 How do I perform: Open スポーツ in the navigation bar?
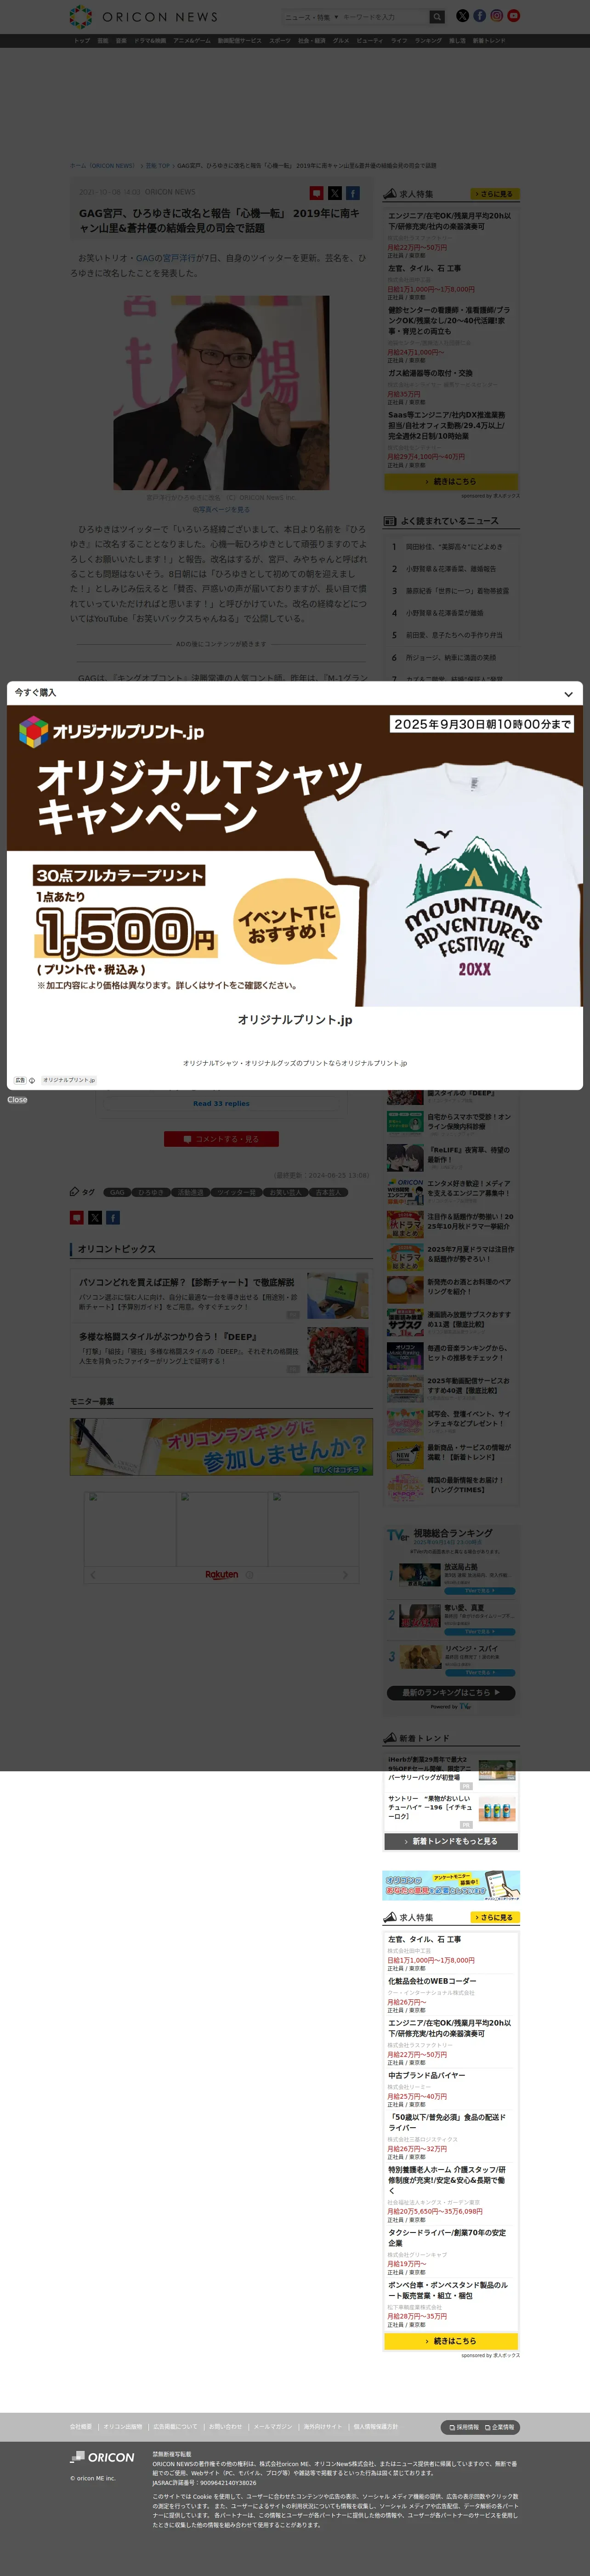(280, 41)
